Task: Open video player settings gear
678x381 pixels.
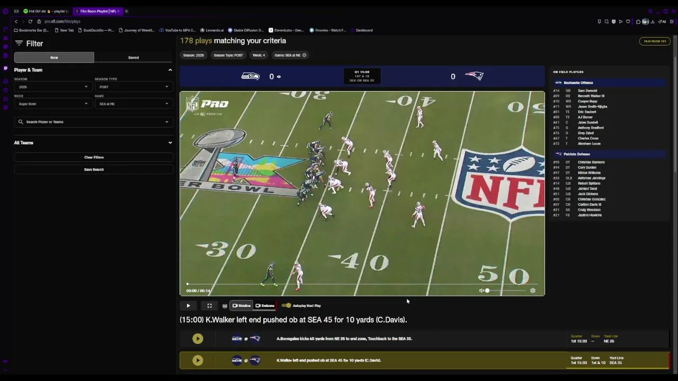Action: pyautogui.click(x=533, y=291)
